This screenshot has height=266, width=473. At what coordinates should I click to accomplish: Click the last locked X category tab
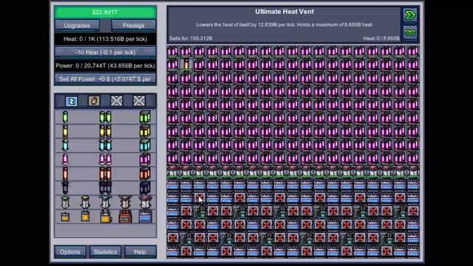click(x=139, y=101)
